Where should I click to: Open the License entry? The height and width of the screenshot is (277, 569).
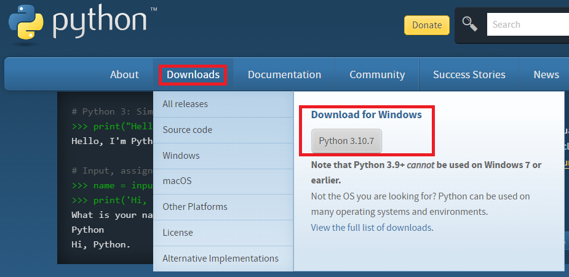223,233
